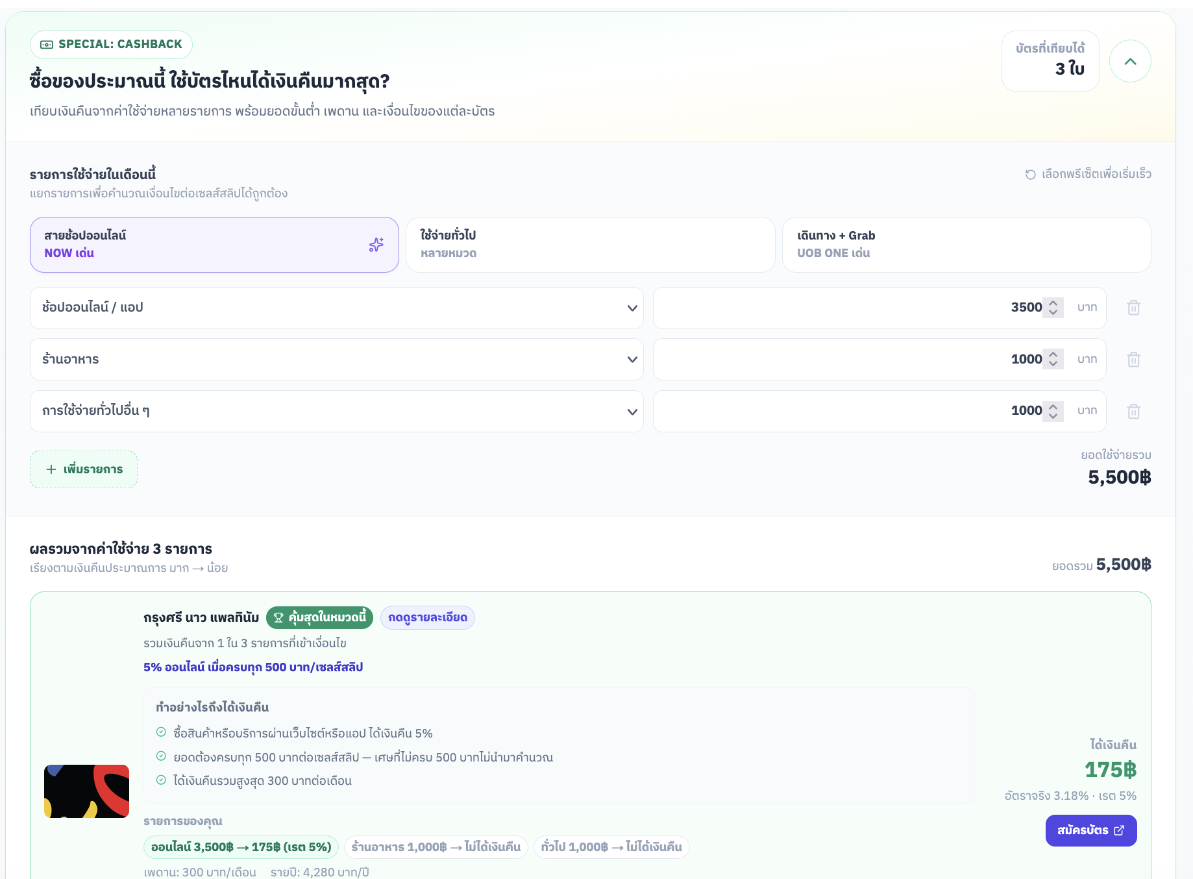The width and height of the screenshot is (1193, 879).
Task: Delete the ร้านอาหาร expense row
Action: coord(1133,360)
